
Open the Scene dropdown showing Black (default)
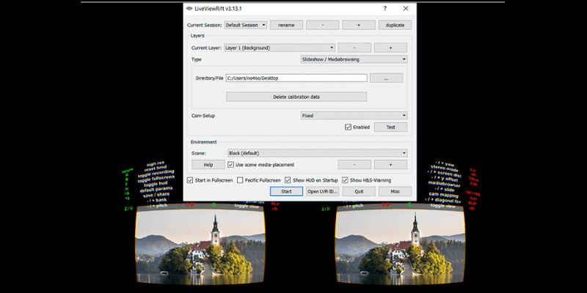[x=318, y=153]
